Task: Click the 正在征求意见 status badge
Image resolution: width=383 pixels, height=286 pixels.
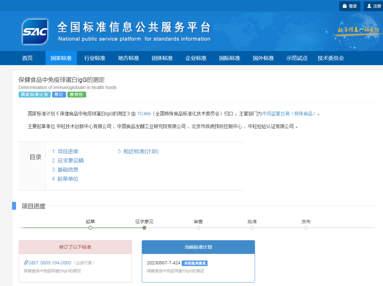Action: tap(195, 263)
